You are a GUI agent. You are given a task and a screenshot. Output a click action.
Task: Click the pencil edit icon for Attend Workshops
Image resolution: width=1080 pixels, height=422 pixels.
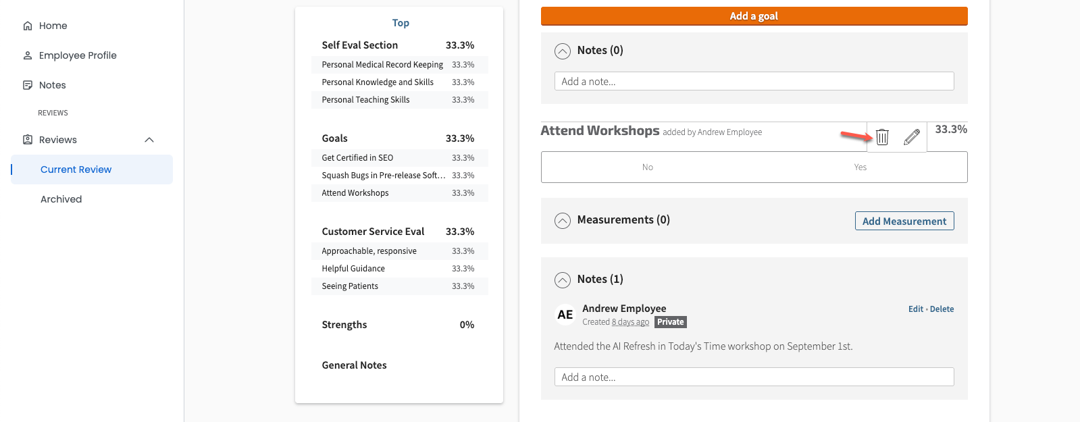click(x=911, y=137)
